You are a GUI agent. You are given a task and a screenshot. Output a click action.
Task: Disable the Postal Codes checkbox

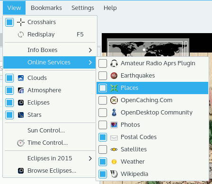(103, 137)
